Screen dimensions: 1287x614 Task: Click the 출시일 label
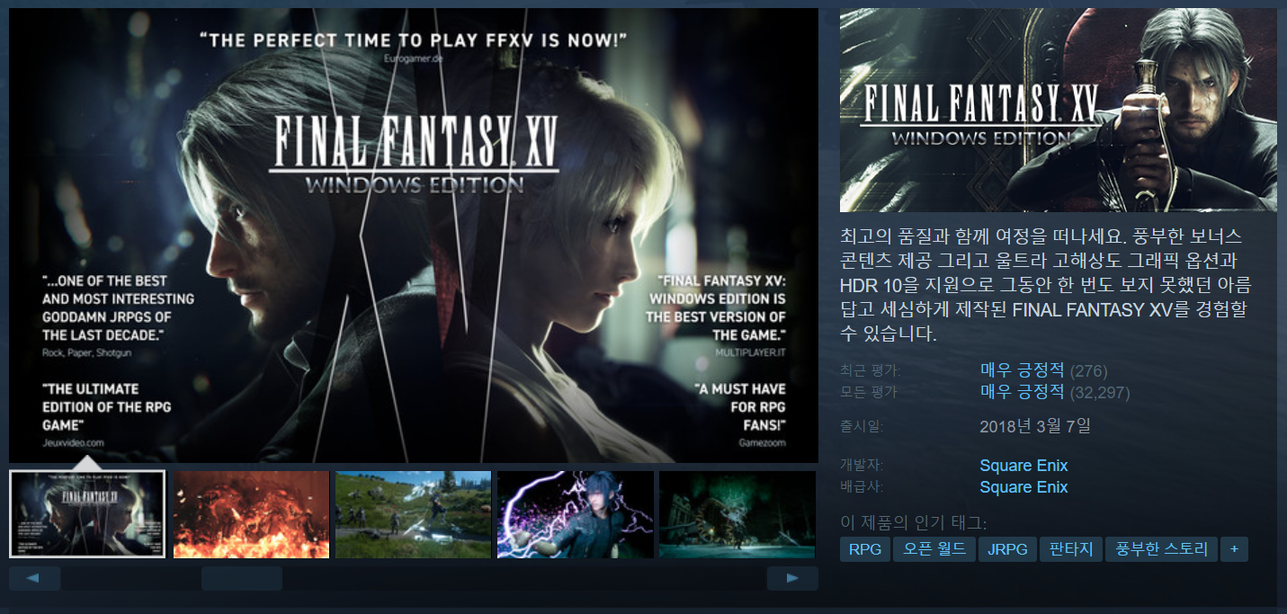pyautogui.click(x=862, y=426)
